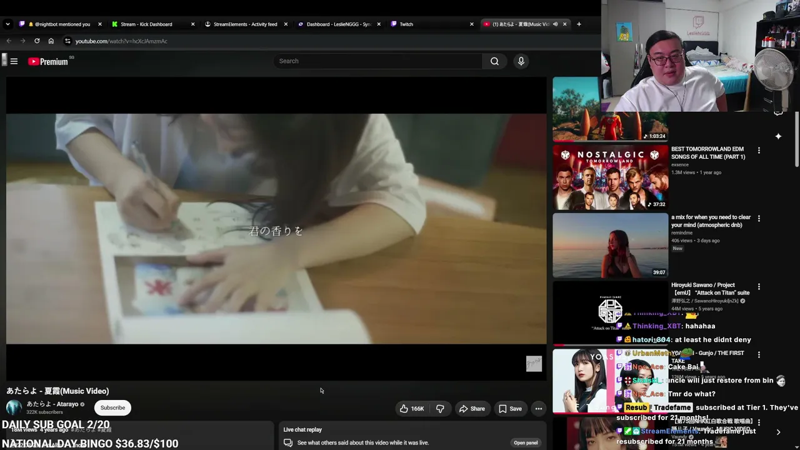Visit the remindme channel link
The height and width of the screenshot is (450, 800).
pos(682,233)
